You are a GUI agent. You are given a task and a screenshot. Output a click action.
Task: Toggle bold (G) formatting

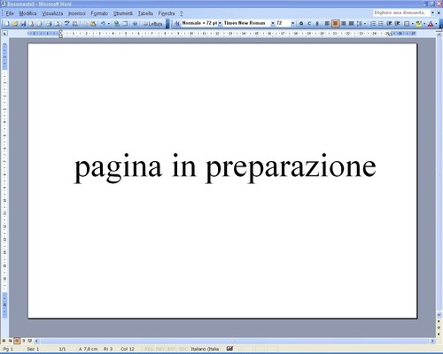(x=301, y=23)
